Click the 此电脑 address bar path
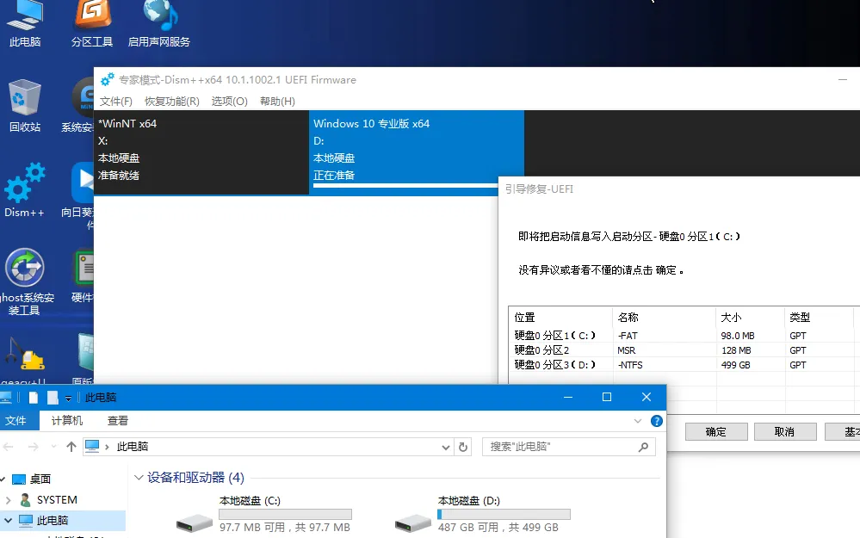 (133, 447)
